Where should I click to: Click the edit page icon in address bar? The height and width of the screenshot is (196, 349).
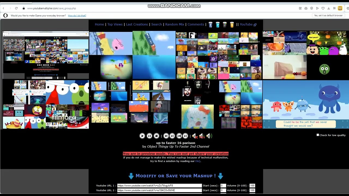point(300,8)
